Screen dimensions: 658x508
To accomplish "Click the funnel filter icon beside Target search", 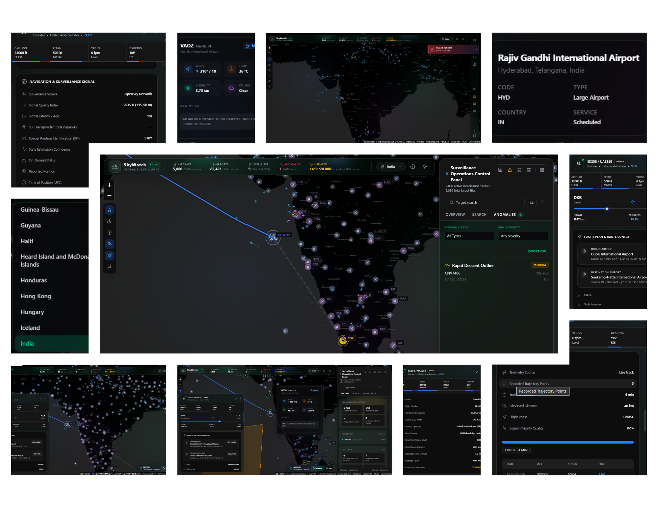I will click(x=542, y=203).
